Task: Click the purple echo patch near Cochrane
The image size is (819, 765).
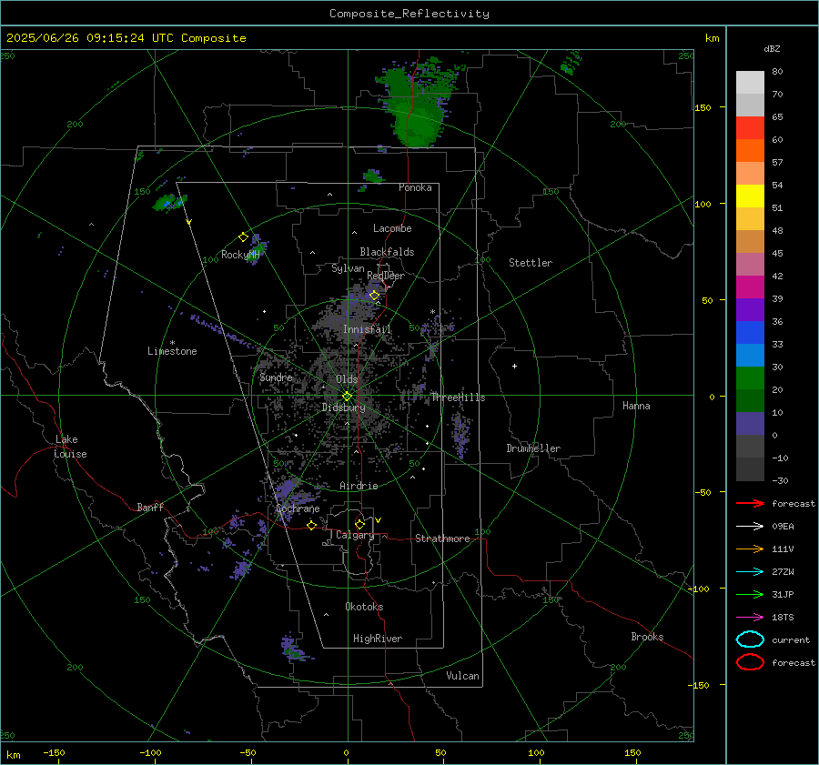Action: pyautogui.click(x=287, y=493)
